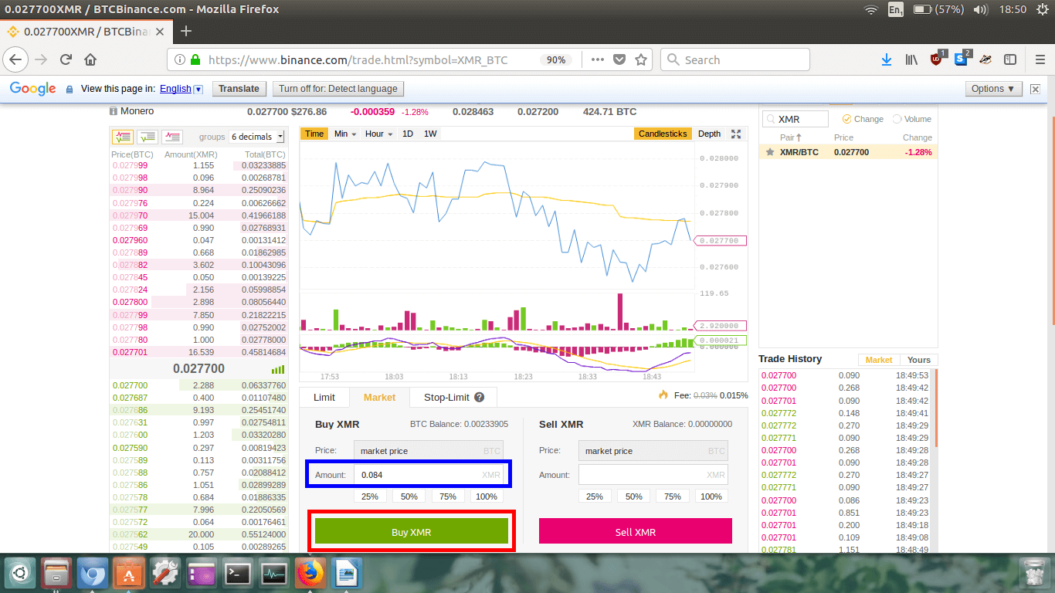Select the Time chart mode

tap(314, 134)
